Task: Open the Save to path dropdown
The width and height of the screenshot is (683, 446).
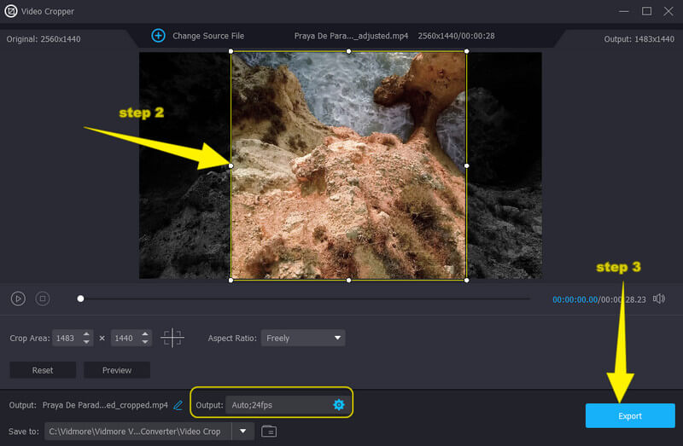Action: [244, 432]
